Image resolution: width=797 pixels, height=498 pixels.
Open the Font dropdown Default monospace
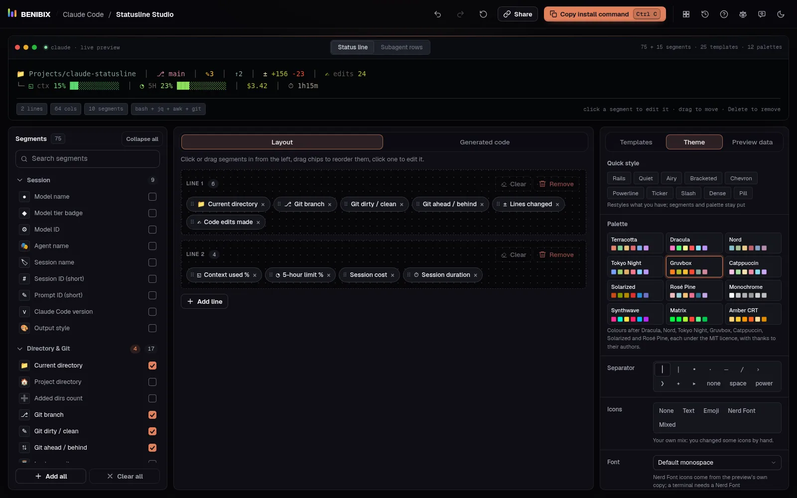pyautogui.click(x=717, y=463)
